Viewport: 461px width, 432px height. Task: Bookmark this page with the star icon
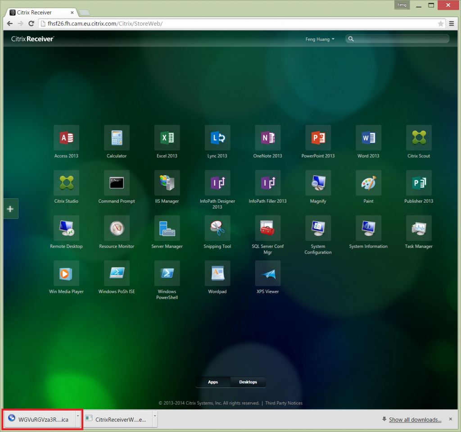[x=441, y=23]
